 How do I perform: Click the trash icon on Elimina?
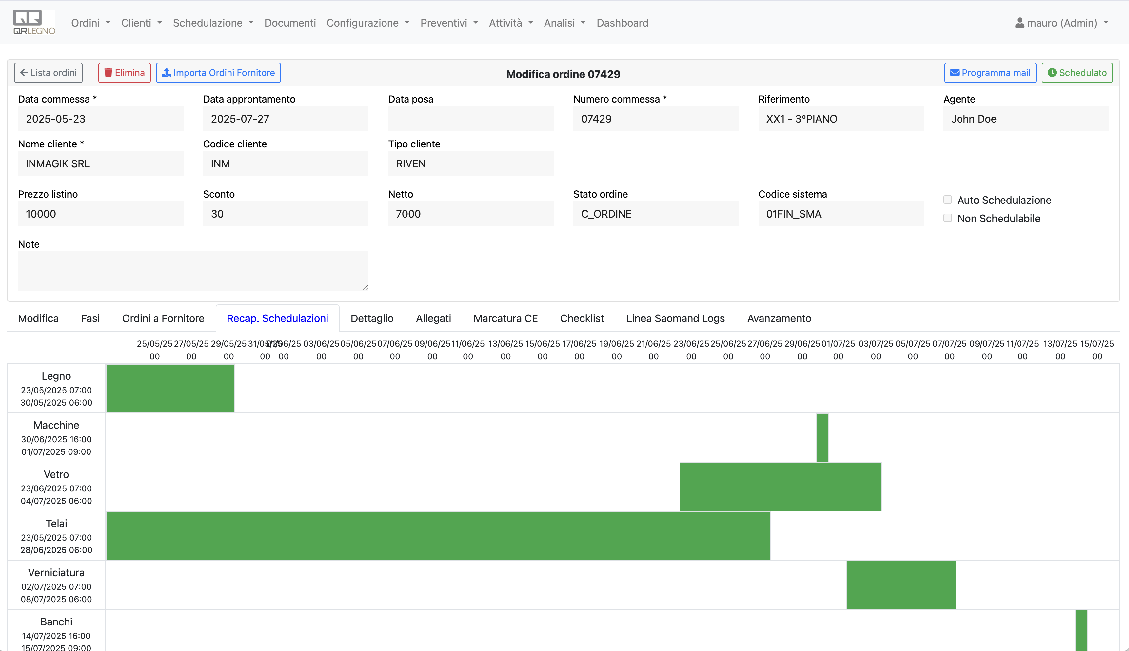pyautogui.click(x=108, y=73)
